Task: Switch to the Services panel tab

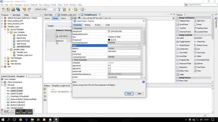Action: pyautogui.click(x=16, y=15)
